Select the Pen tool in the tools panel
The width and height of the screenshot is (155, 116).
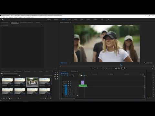pyautogui.click(x=57, y=77)
